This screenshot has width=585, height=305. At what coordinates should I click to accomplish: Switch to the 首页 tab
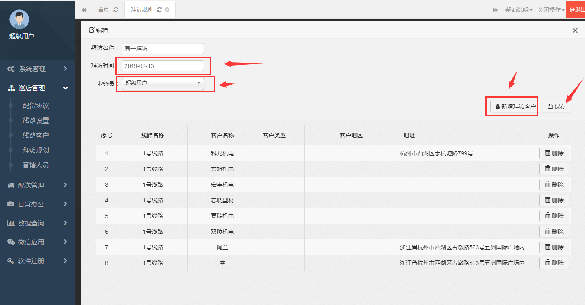tap(103, 9)
